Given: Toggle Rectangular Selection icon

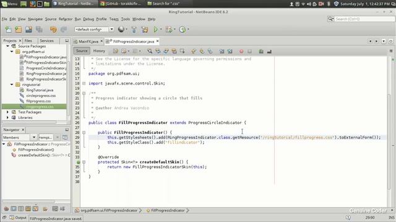Looking at the screenshot, I should click(182, 51).
